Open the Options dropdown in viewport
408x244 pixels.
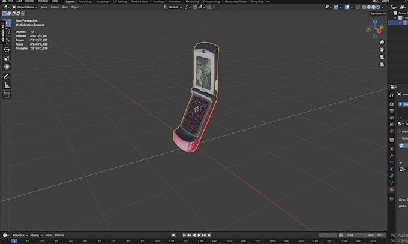(378, 14)
